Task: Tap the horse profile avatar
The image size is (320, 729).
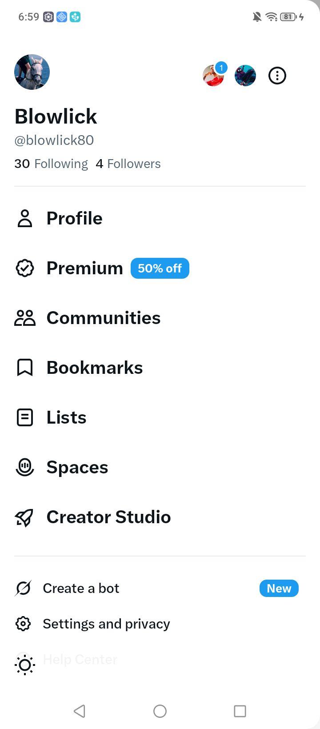Action: tap(32, 72)
